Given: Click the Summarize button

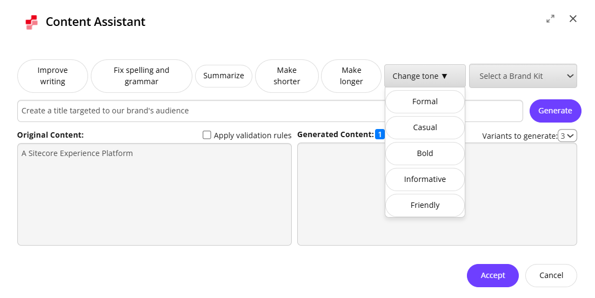Looking at the screenshot, I should (x=224, y=76).
